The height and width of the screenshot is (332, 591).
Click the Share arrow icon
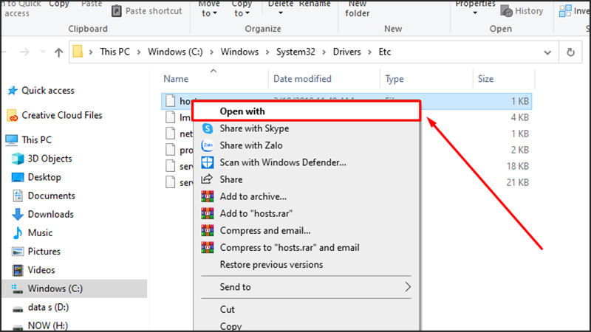(207, 179)
